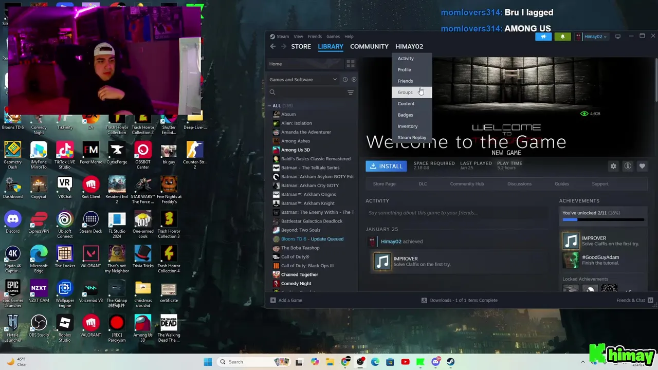Choose Content in profile dropdown

(406, 104)
